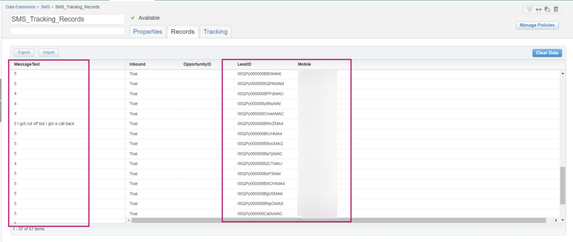
Task: Click the copy data extension icon
Action: tap(547, 10)
